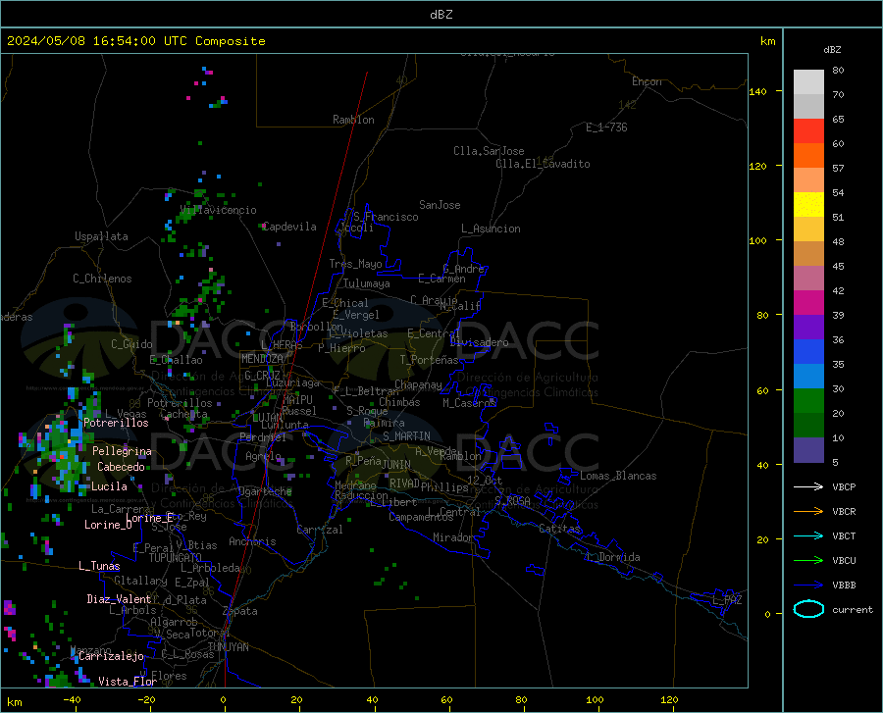883x713 pixels.
Task: Click the dBZ title at top
Action: click(441, 15)
